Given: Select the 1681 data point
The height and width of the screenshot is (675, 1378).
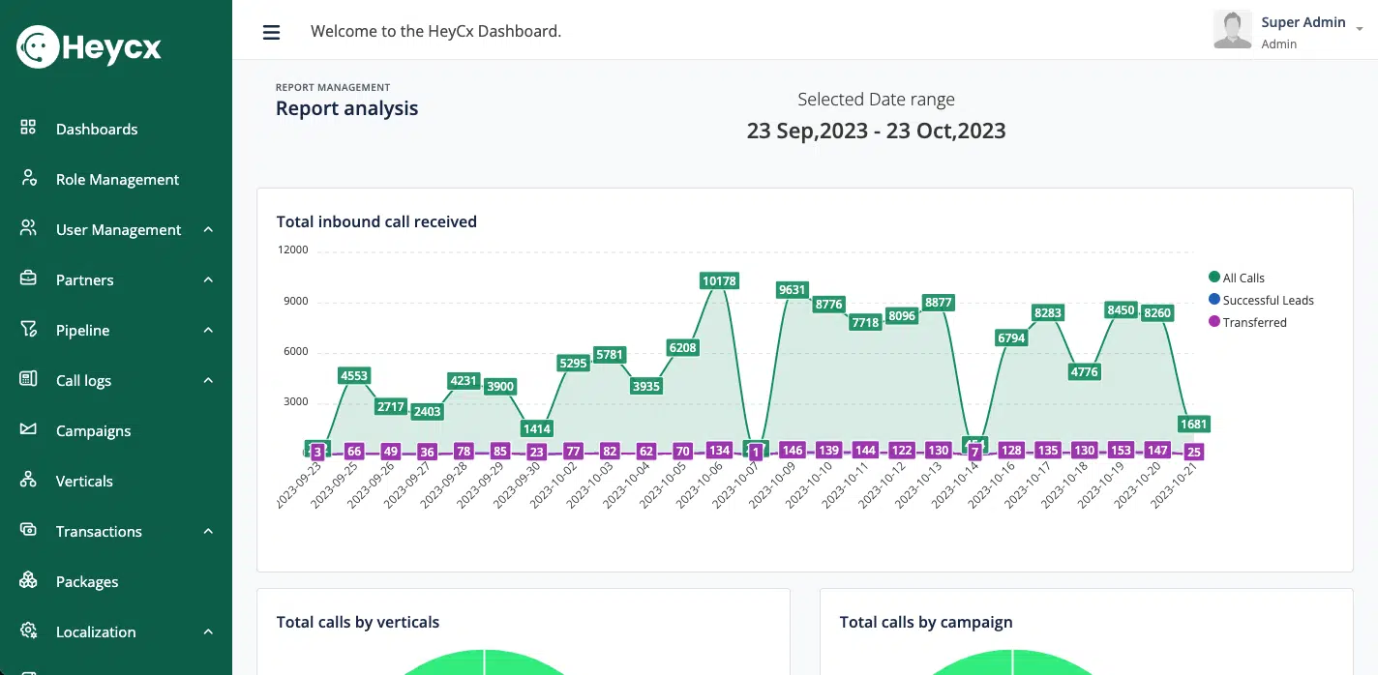Looking at the screenshot, I should coord(1194,425).
